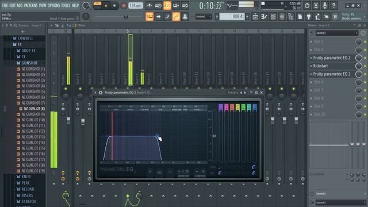Click the plus button next to pattern name
Screen dimensions: 368x207
click(x=247, y=17)
